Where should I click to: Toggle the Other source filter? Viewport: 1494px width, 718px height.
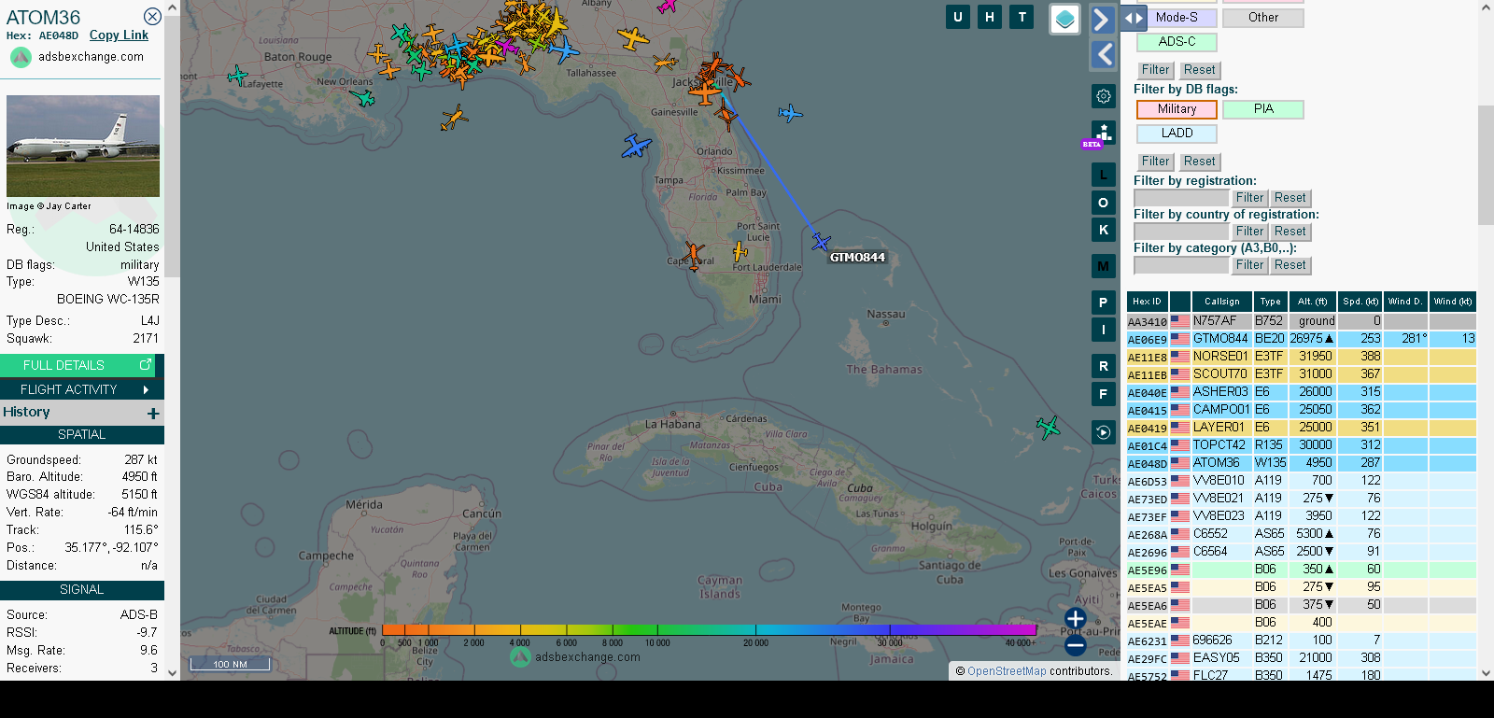[x=1263, y=18]
